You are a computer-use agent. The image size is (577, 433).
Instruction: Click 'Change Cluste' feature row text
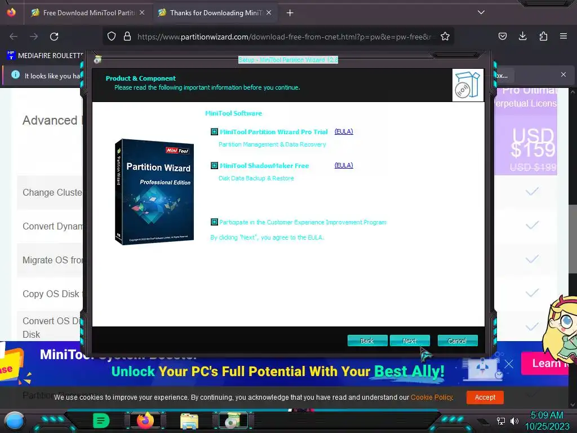(52, 193)
